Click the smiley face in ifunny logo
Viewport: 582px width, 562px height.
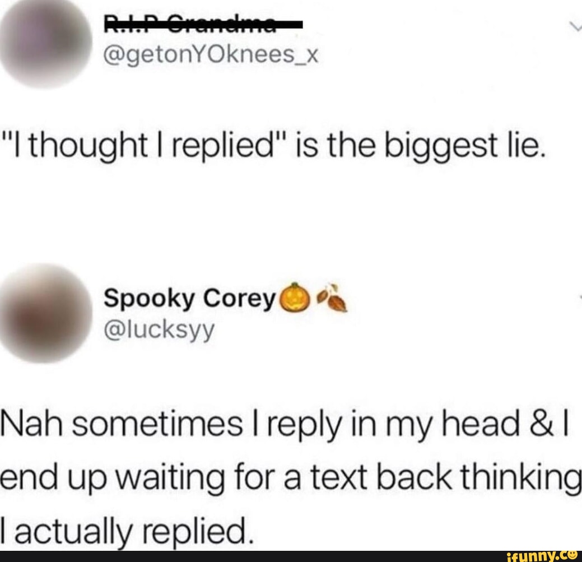tap(572, 555)
